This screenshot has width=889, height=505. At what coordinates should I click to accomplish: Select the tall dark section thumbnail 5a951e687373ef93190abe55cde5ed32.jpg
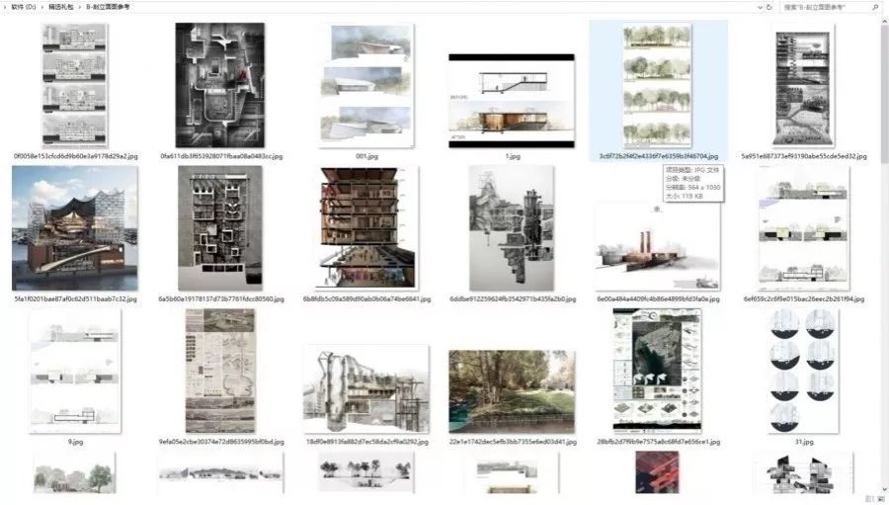coord(803,86)
